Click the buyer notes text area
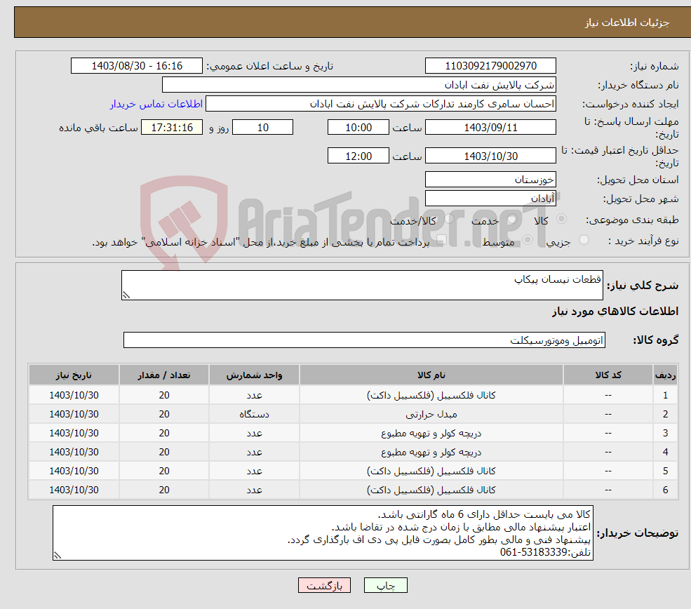The height and width of the screenshot is (609, 691). [x=323, y=533]
